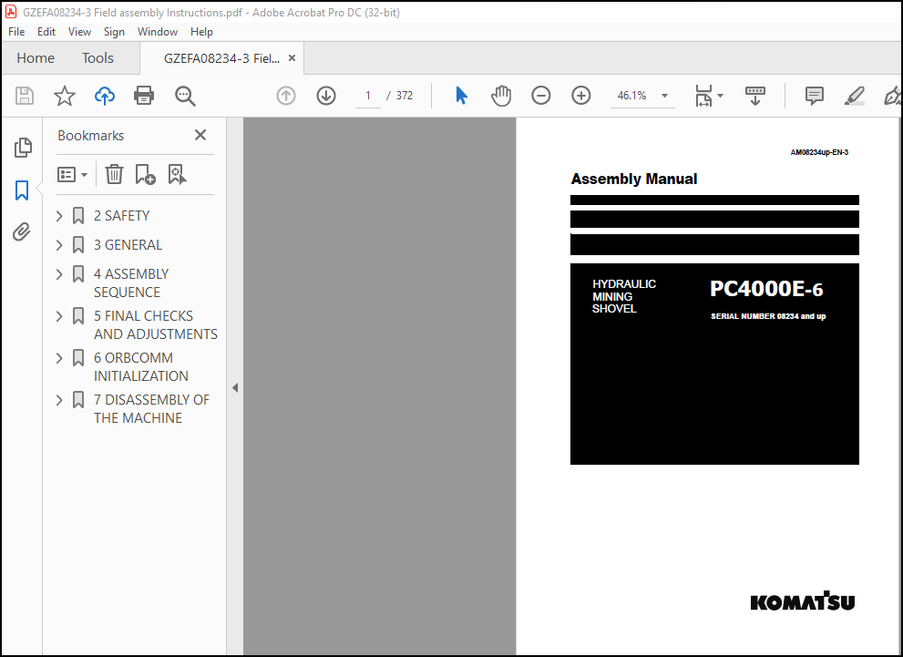The height and width of the screenshot is (657, 903).
Task: Open the Edit menu
Action: (x=46, y=32)
